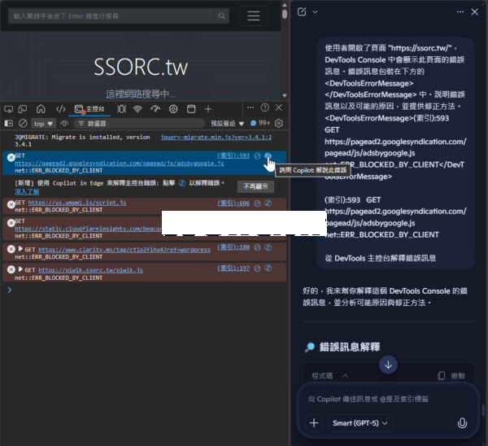This screenshot has width=488, height=446.
Task: Click the (索引):593 source location link
Action: pos(233,155)
